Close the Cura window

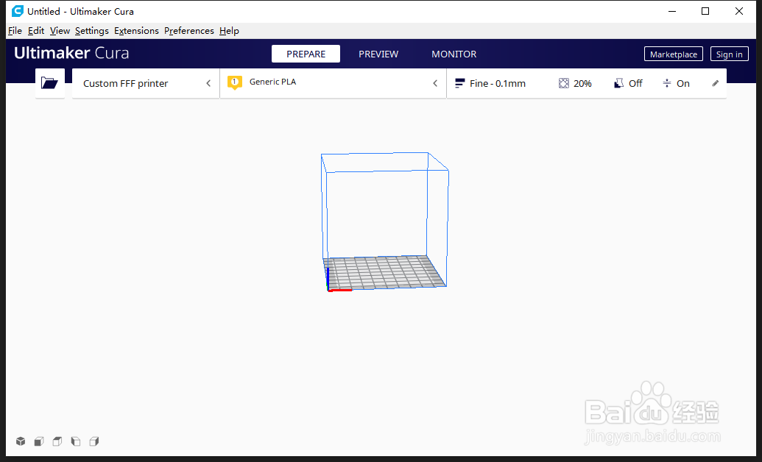738,11
